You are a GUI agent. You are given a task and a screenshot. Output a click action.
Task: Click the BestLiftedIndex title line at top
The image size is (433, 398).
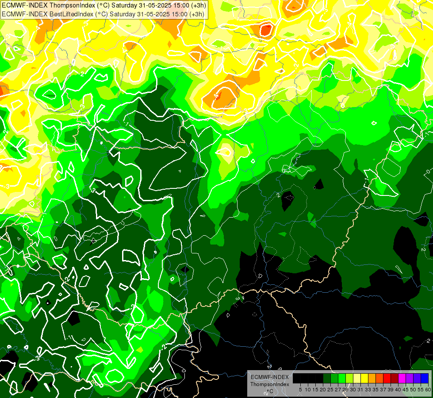[x=103, y=14]
